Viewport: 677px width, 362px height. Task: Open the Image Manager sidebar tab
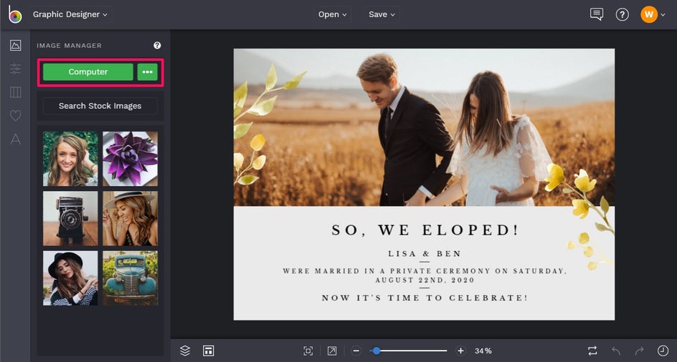point(16,45)
